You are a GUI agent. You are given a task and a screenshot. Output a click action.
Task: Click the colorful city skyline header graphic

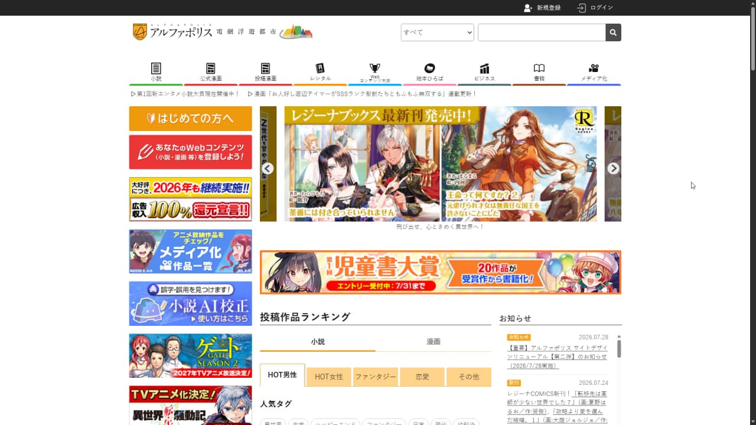[295, 32]
